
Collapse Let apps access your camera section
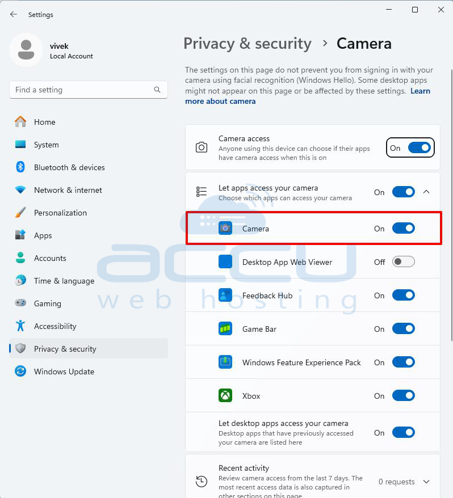pyautogui.click(x=426, y=192)
